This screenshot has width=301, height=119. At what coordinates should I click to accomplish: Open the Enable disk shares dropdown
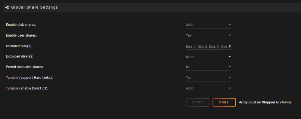tap(208, 25)
